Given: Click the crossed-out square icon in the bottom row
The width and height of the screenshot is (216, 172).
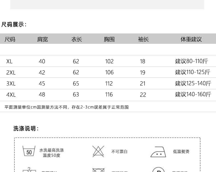Looking at the screenshot, I should pos(98,170).
